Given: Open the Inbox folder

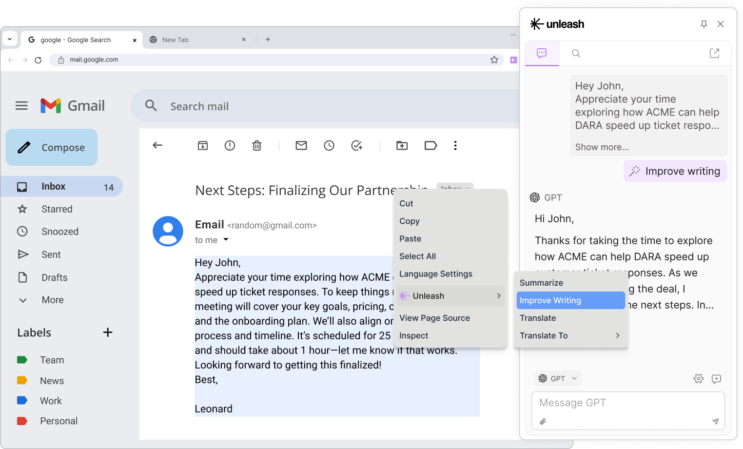Looking at the screenshot, I should (x=61, y=186).
